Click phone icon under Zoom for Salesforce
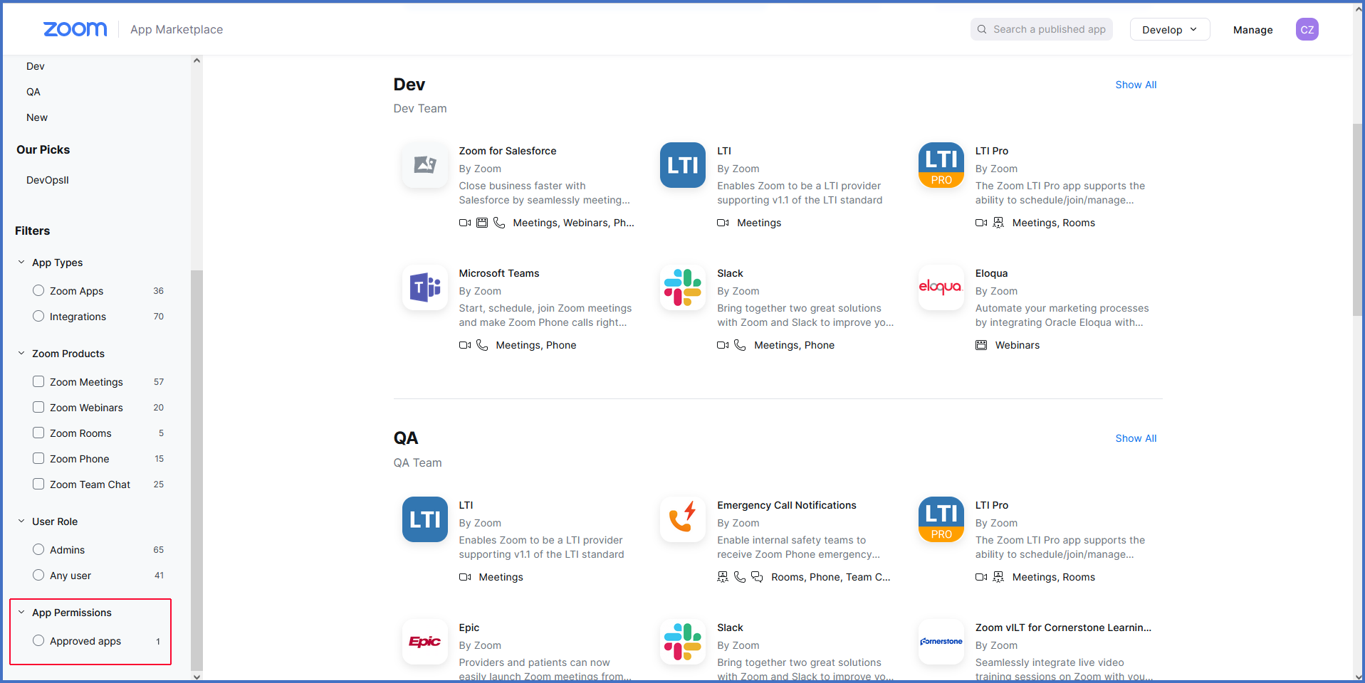 tap(499, 223)
